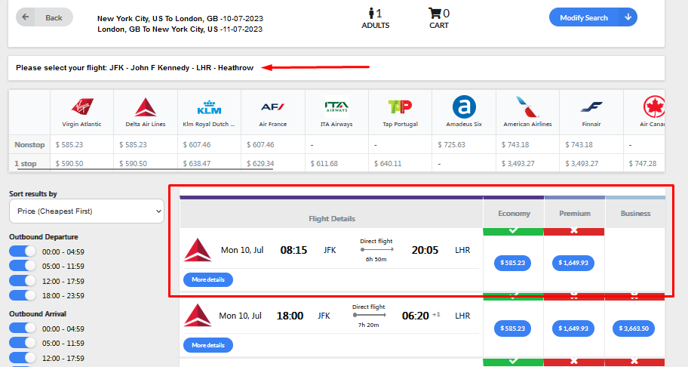
Task: Open the Sort results by dropdown
Action: point(87,211)
